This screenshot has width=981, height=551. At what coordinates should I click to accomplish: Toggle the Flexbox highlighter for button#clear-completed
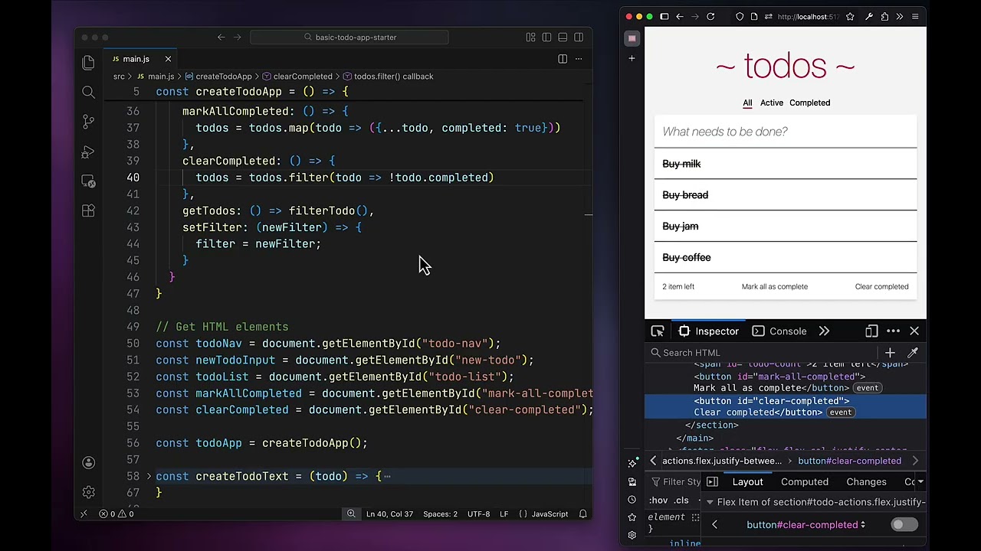[x=904, y=525]
